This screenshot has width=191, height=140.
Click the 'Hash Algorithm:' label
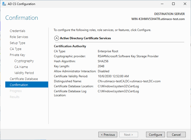pos(65,61)
